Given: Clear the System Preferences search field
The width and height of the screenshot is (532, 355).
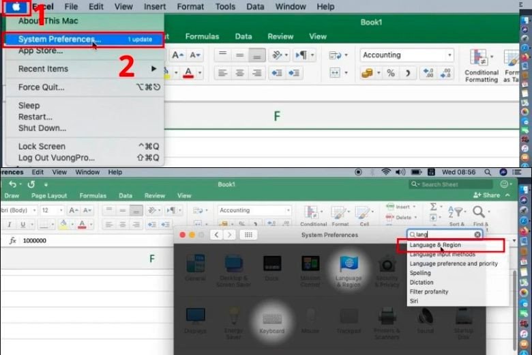Looking at the screenshot, I should click(x=477, y=234).
